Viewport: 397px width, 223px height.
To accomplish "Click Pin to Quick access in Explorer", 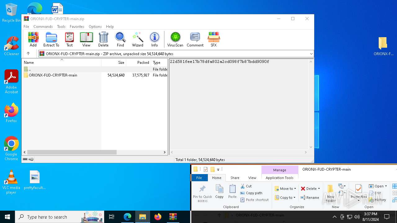I will (202, 194).
